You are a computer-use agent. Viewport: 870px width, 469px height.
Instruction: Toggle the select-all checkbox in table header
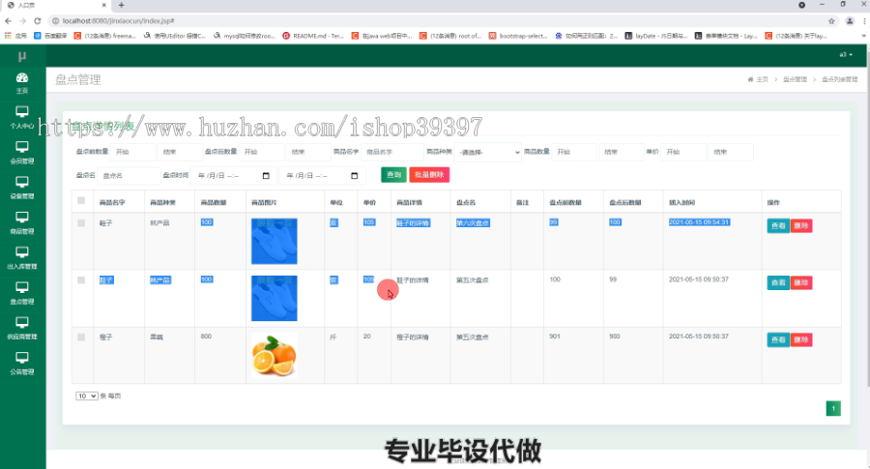point(81,200)
